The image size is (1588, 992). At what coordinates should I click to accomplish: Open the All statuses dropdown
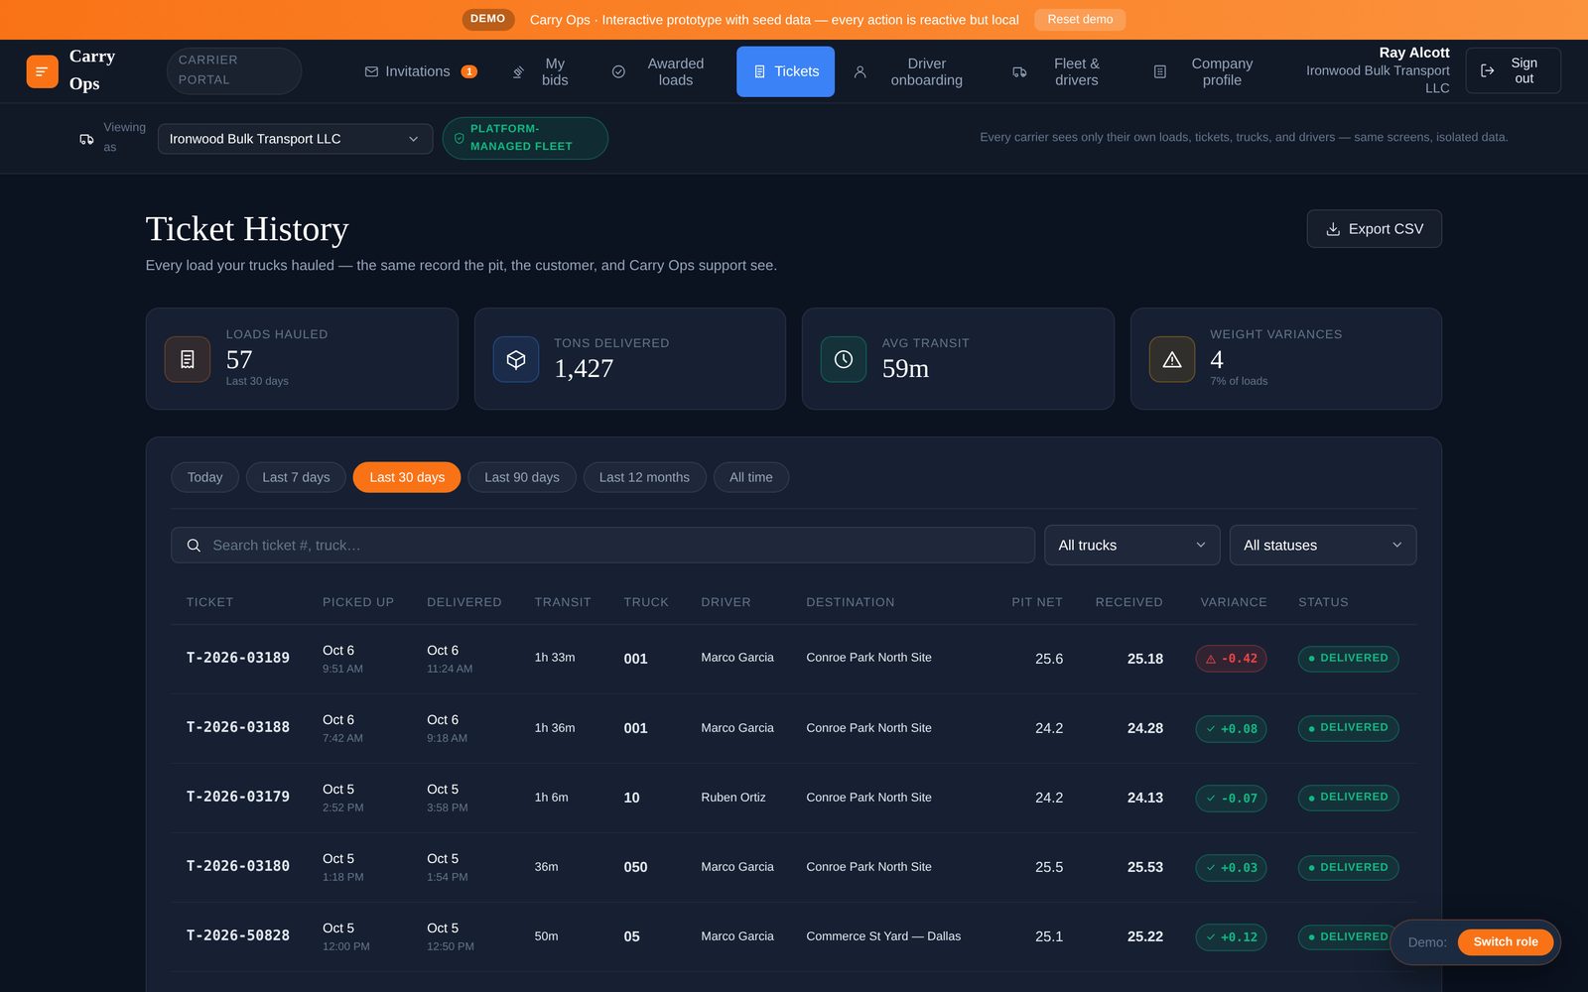pyautogui.click(x=1323, y=546)
